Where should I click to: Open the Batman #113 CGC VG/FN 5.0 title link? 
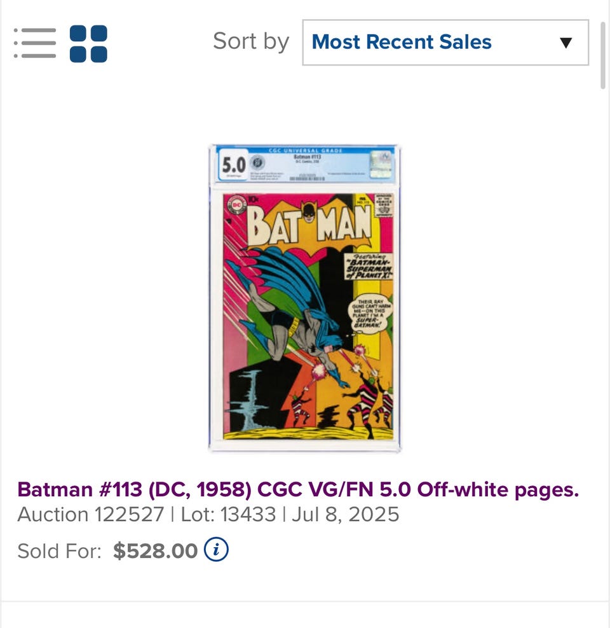pos(298,489)
